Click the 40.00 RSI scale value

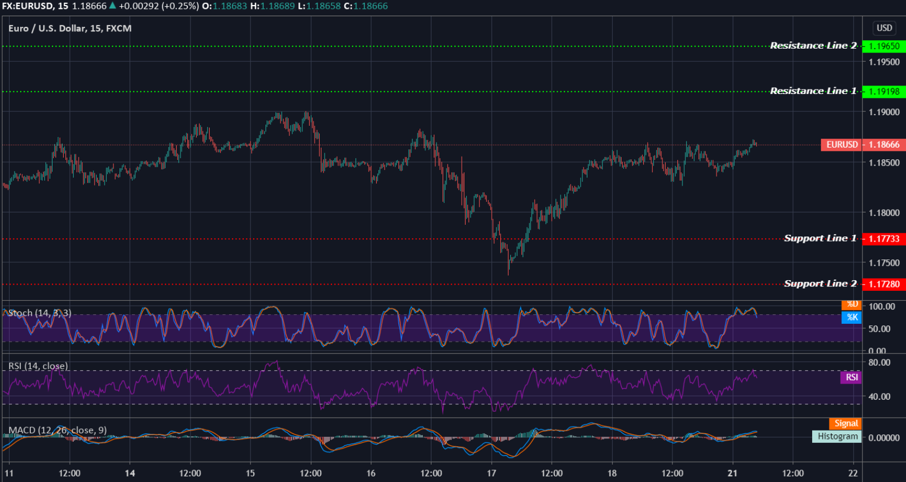pyautogui.click(x=880, y=396)
